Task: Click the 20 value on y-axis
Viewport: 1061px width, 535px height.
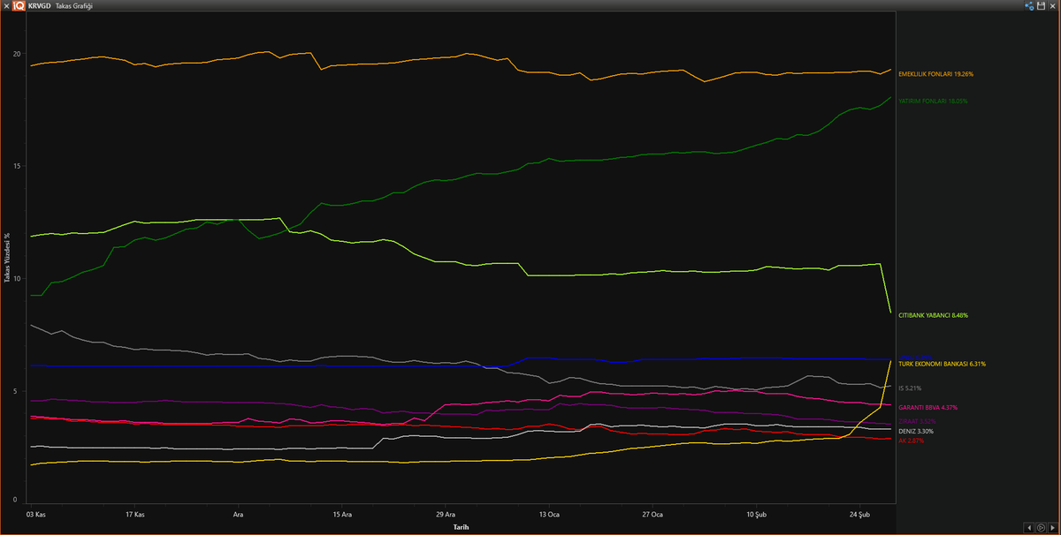Action: tap(16, 54)
